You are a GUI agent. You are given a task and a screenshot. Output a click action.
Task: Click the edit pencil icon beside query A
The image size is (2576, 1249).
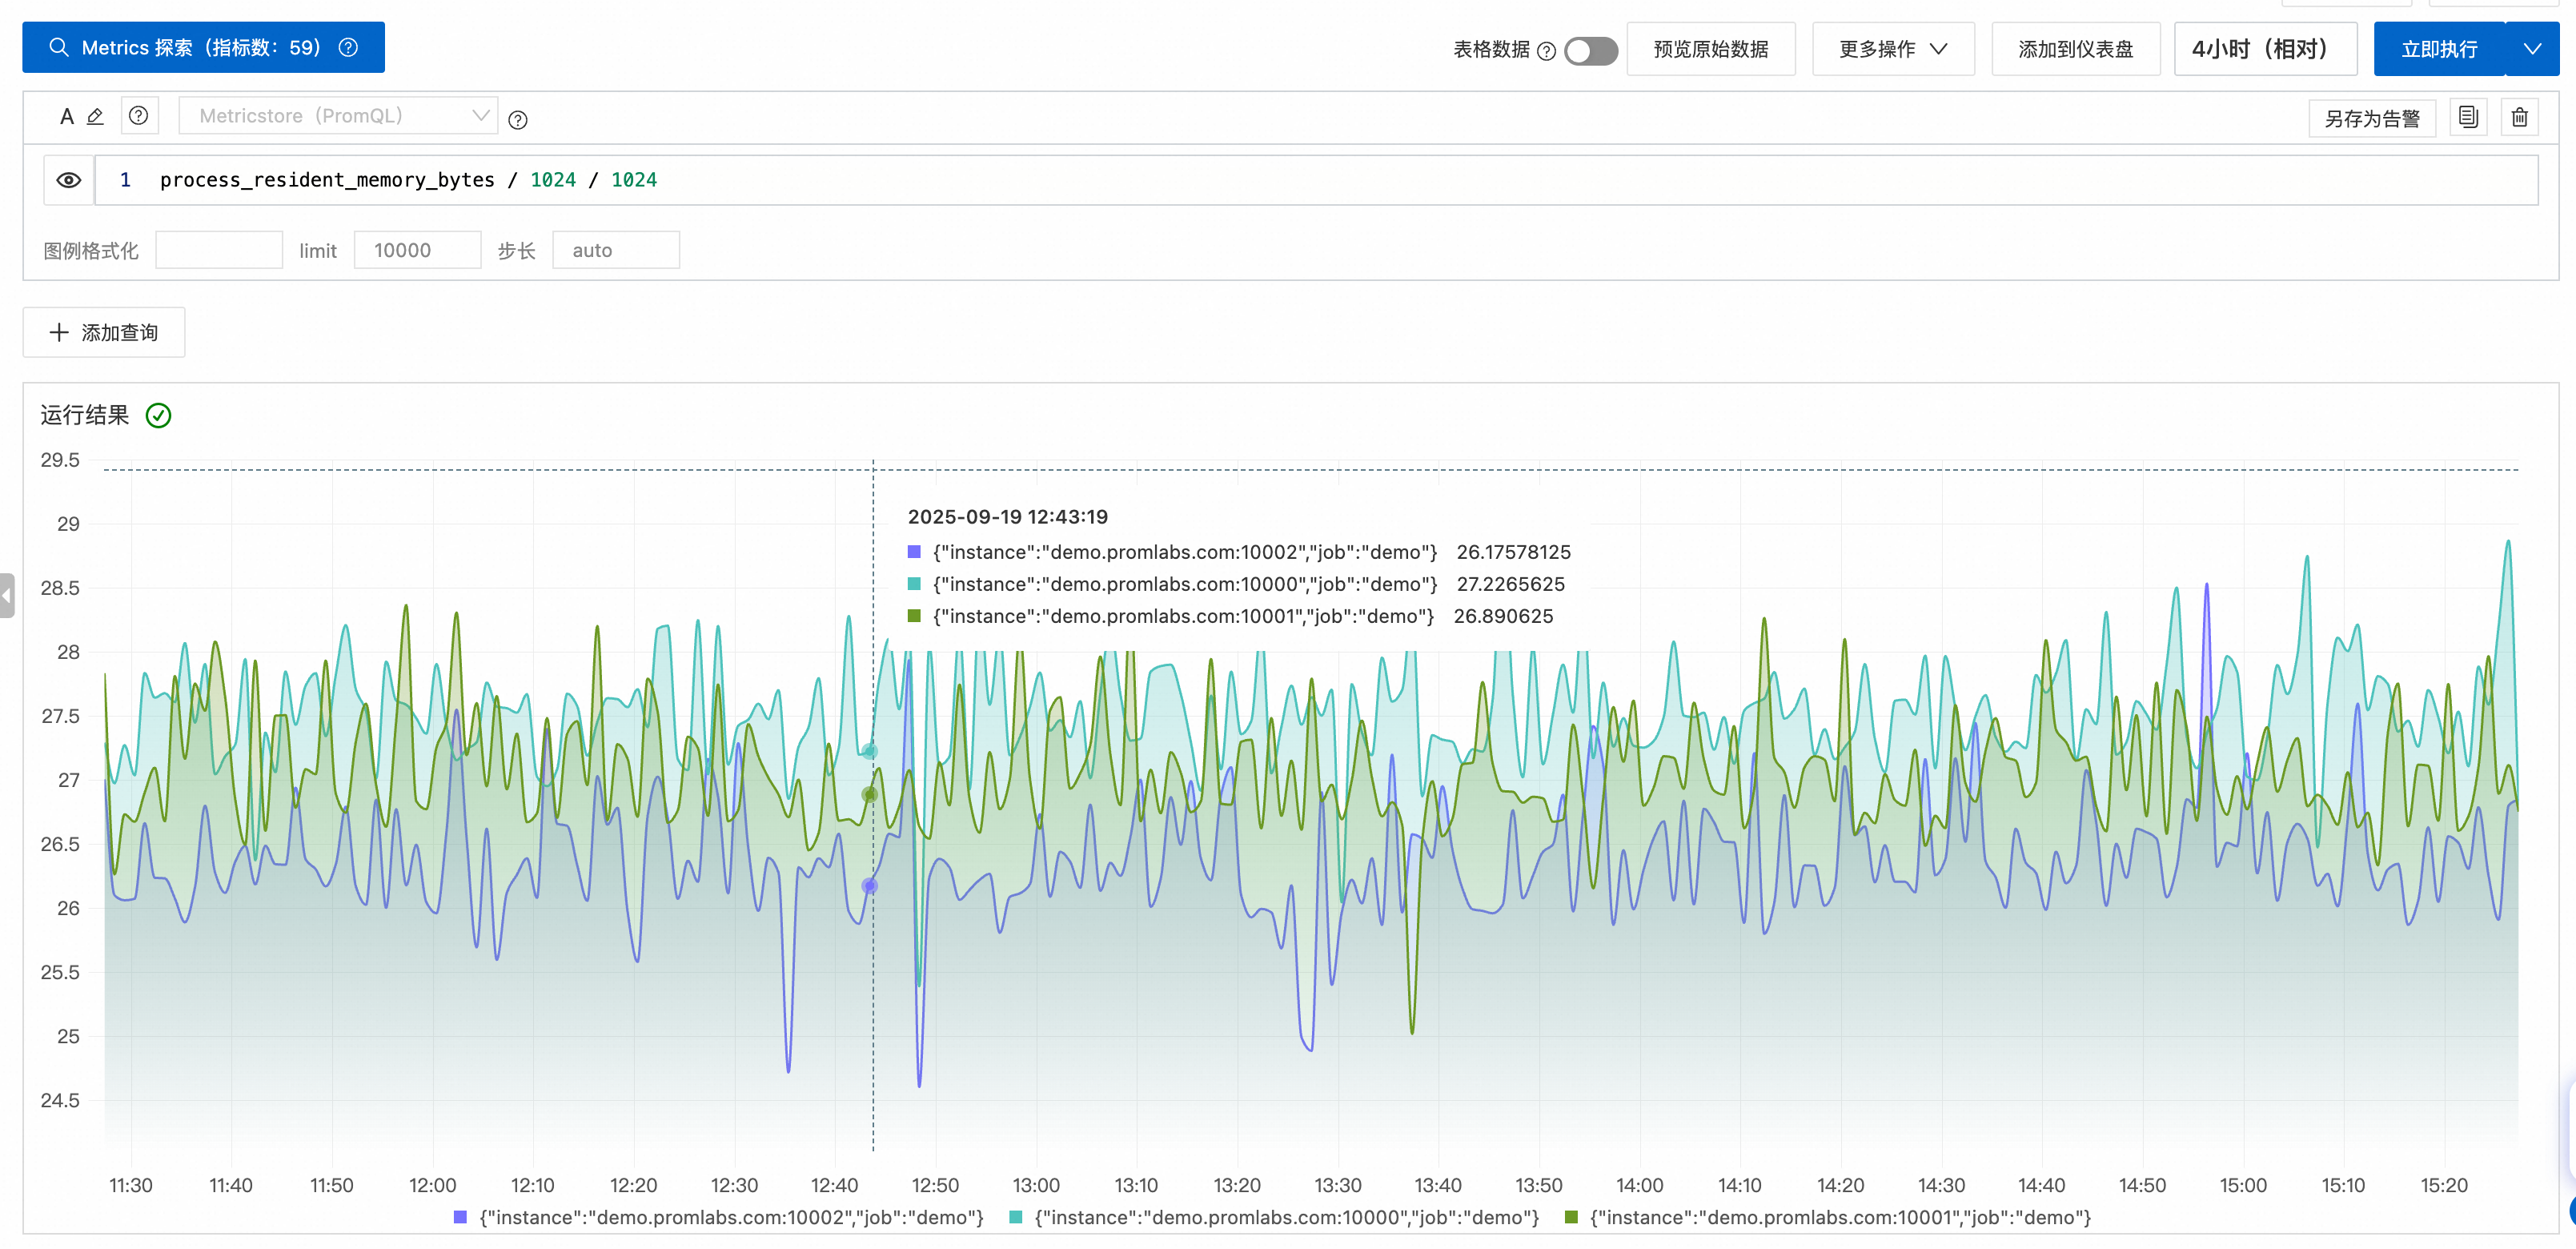coord(95,117)
